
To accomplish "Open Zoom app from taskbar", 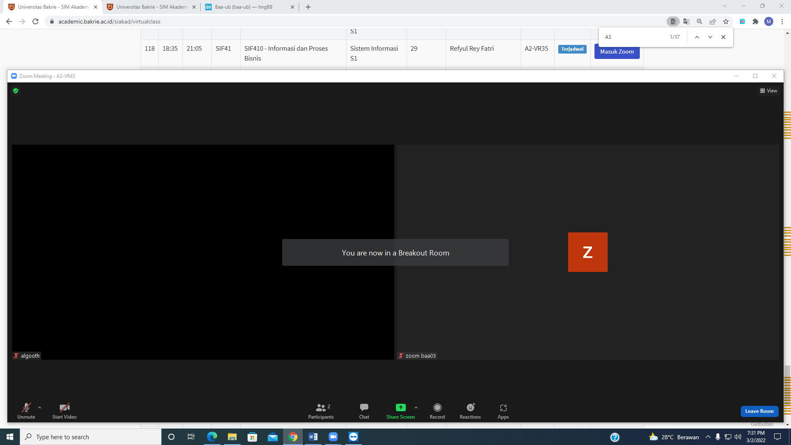I will [x=333, y=437].
